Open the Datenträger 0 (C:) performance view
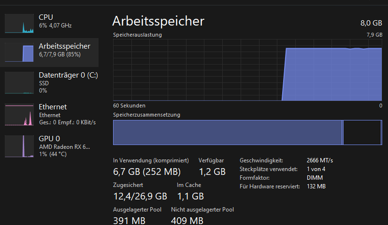The width and height of the screenshot is (388, 225). (x=68, y=76)
